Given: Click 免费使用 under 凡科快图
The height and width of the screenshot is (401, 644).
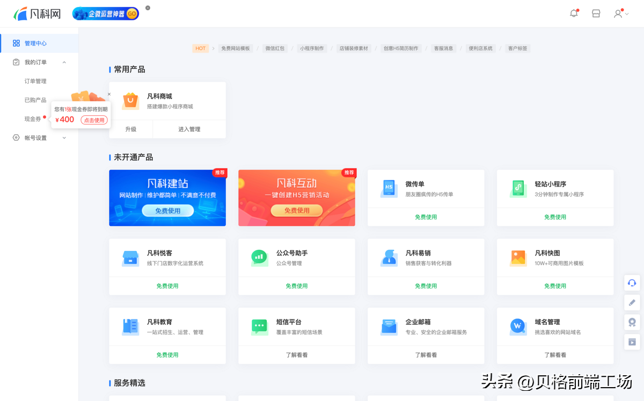Looking at the screenshot, I should click(x=555, y=286).
